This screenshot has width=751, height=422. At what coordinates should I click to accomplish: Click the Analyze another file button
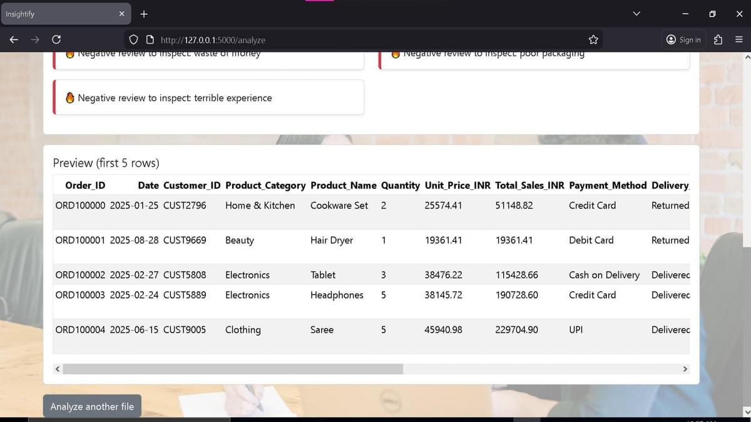[92, 406]
